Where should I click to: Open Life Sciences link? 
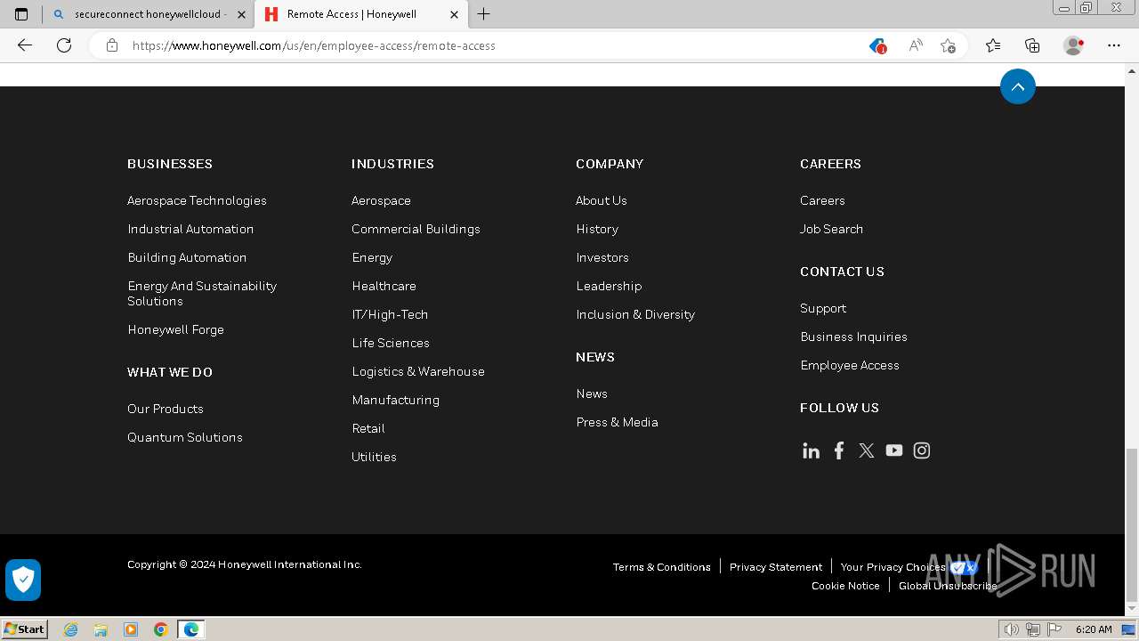(391, 343)
